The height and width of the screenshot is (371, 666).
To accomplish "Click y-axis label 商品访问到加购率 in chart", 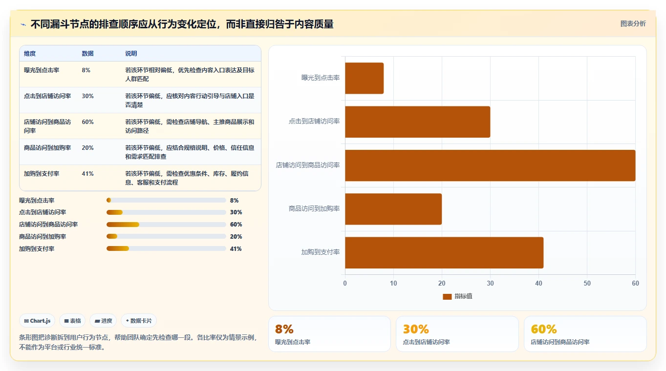I will point(314,209).
